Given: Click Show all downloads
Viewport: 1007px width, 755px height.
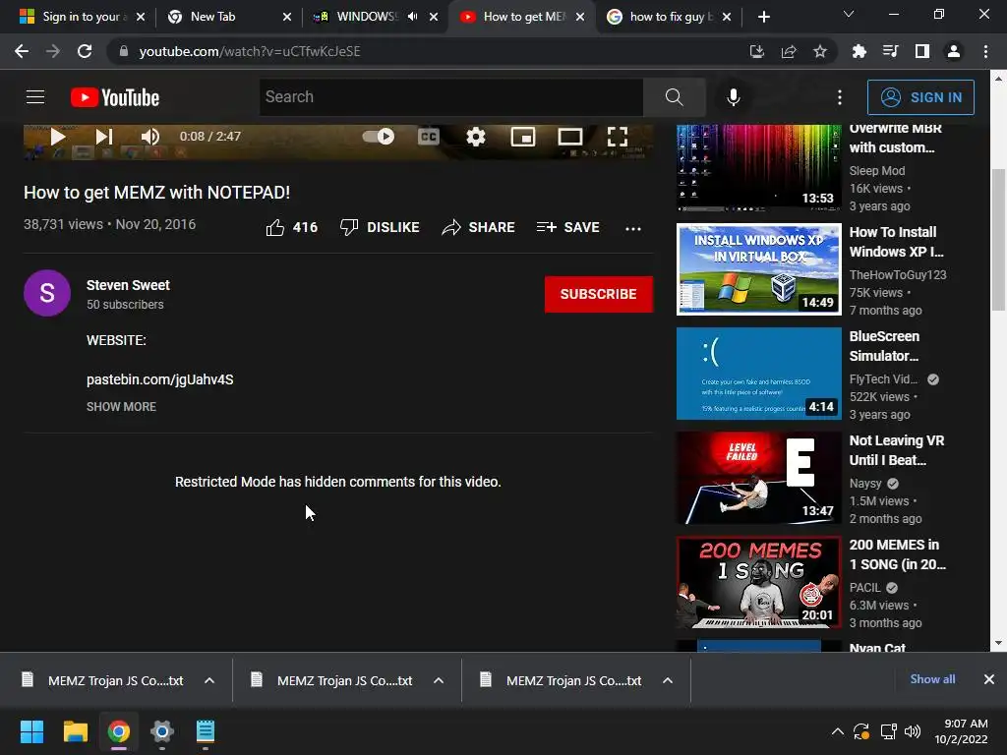Looking at the screenshot, I should 932,679.
